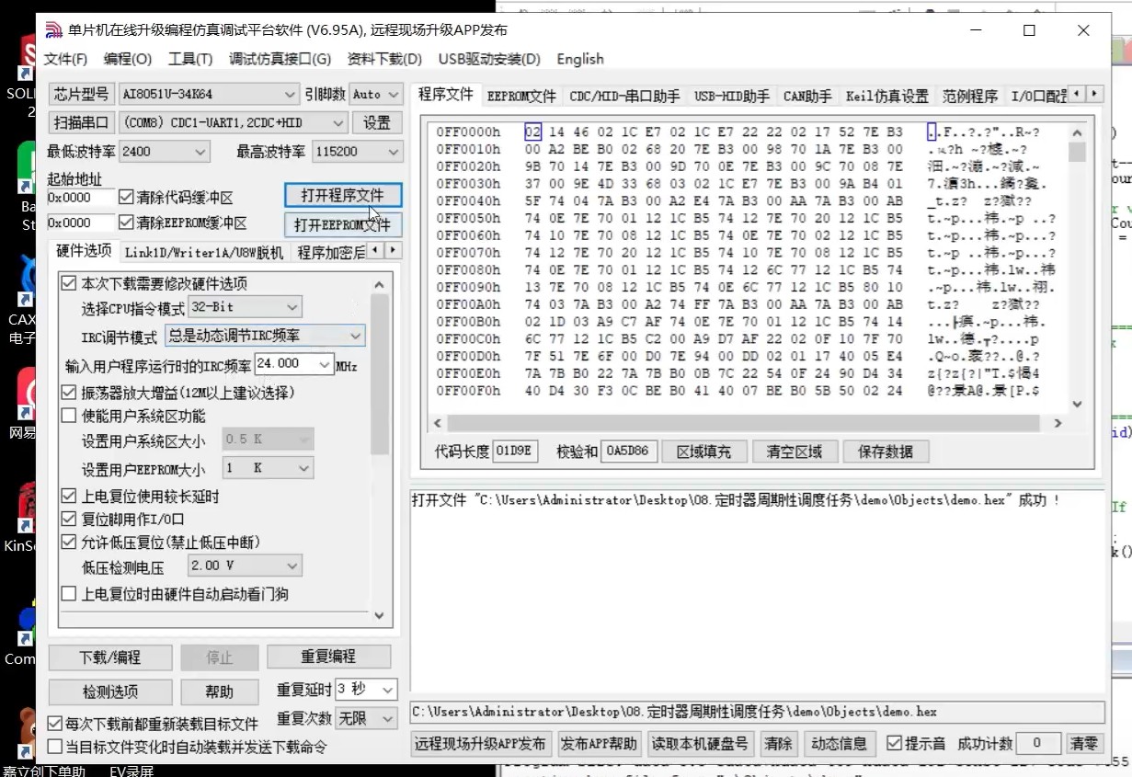Viewport: 1132px width, 777px height.
Task: Click the 保存数据 button
Action: coord(886,451)
